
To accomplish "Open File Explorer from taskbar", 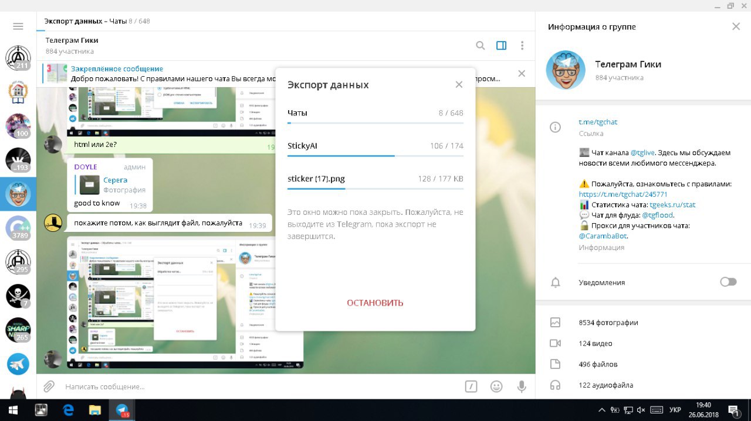I will (x=95, y=410).
